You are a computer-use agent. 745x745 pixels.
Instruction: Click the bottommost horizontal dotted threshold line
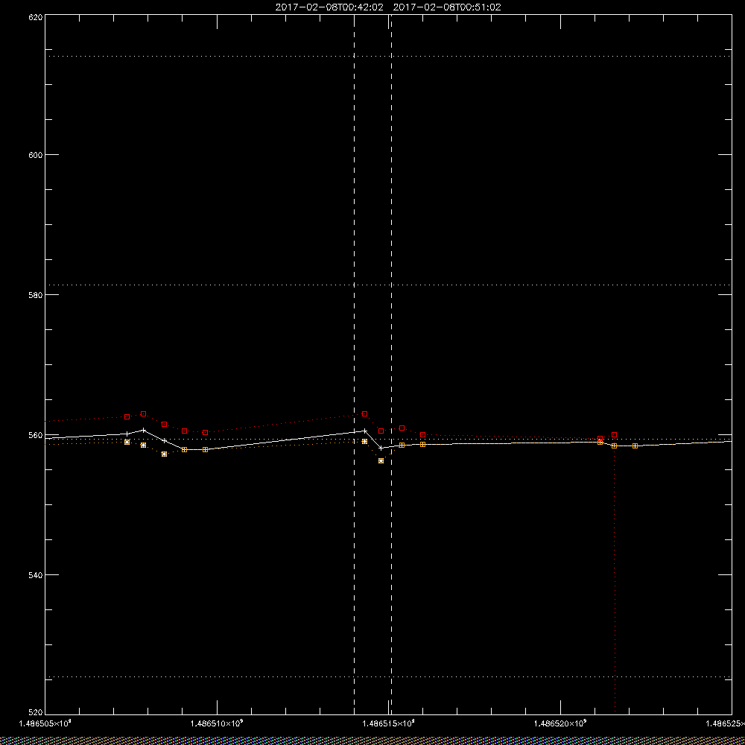pyautogui.click(x=388, y=676)
